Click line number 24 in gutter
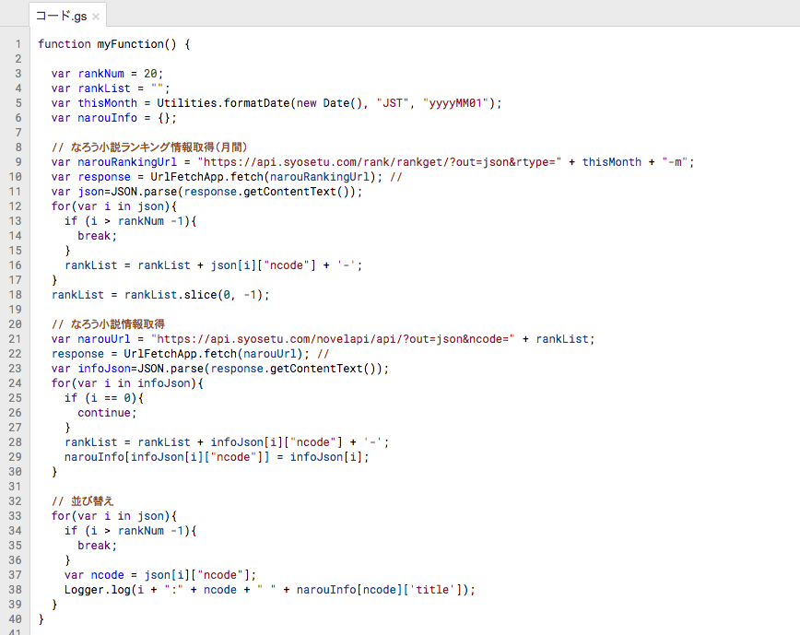800x635 pixels. [16, 383]
